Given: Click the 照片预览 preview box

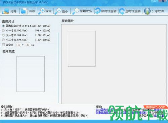Looking at the screenshot, I should tap(31, 74).
